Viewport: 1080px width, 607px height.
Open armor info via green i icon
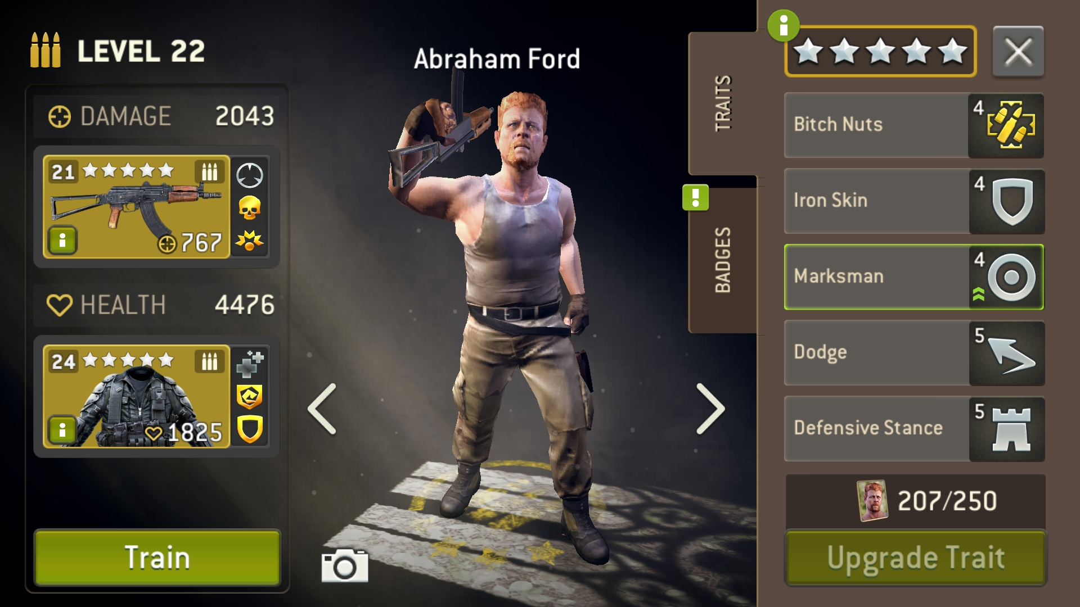[x=62, y=430]
